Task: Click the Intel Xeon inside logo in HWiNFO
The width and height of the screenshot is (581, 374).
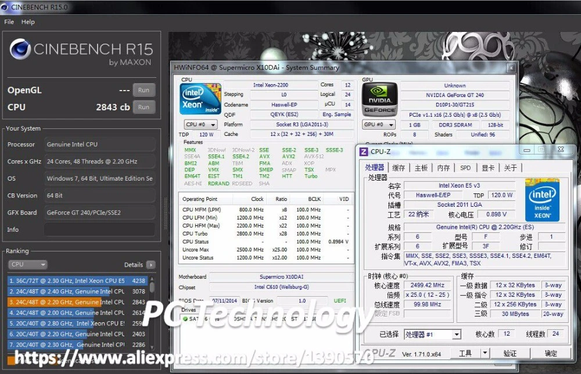Action: (x=200, y=99)
